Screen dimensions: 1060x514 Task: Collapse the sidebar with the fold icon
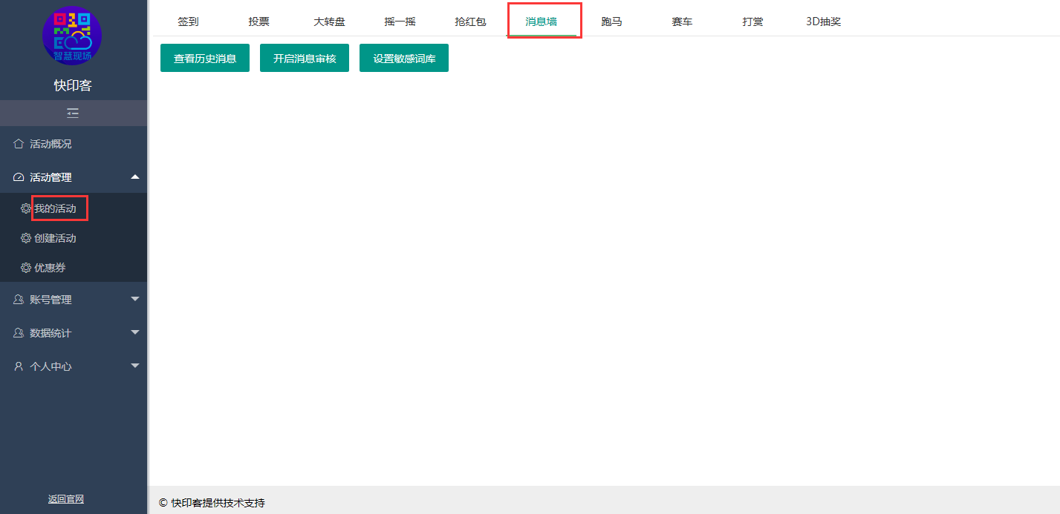click(x=73, y=113)
